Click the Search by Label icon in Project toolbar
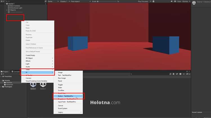The image size is (211, 118). (177, 74)
